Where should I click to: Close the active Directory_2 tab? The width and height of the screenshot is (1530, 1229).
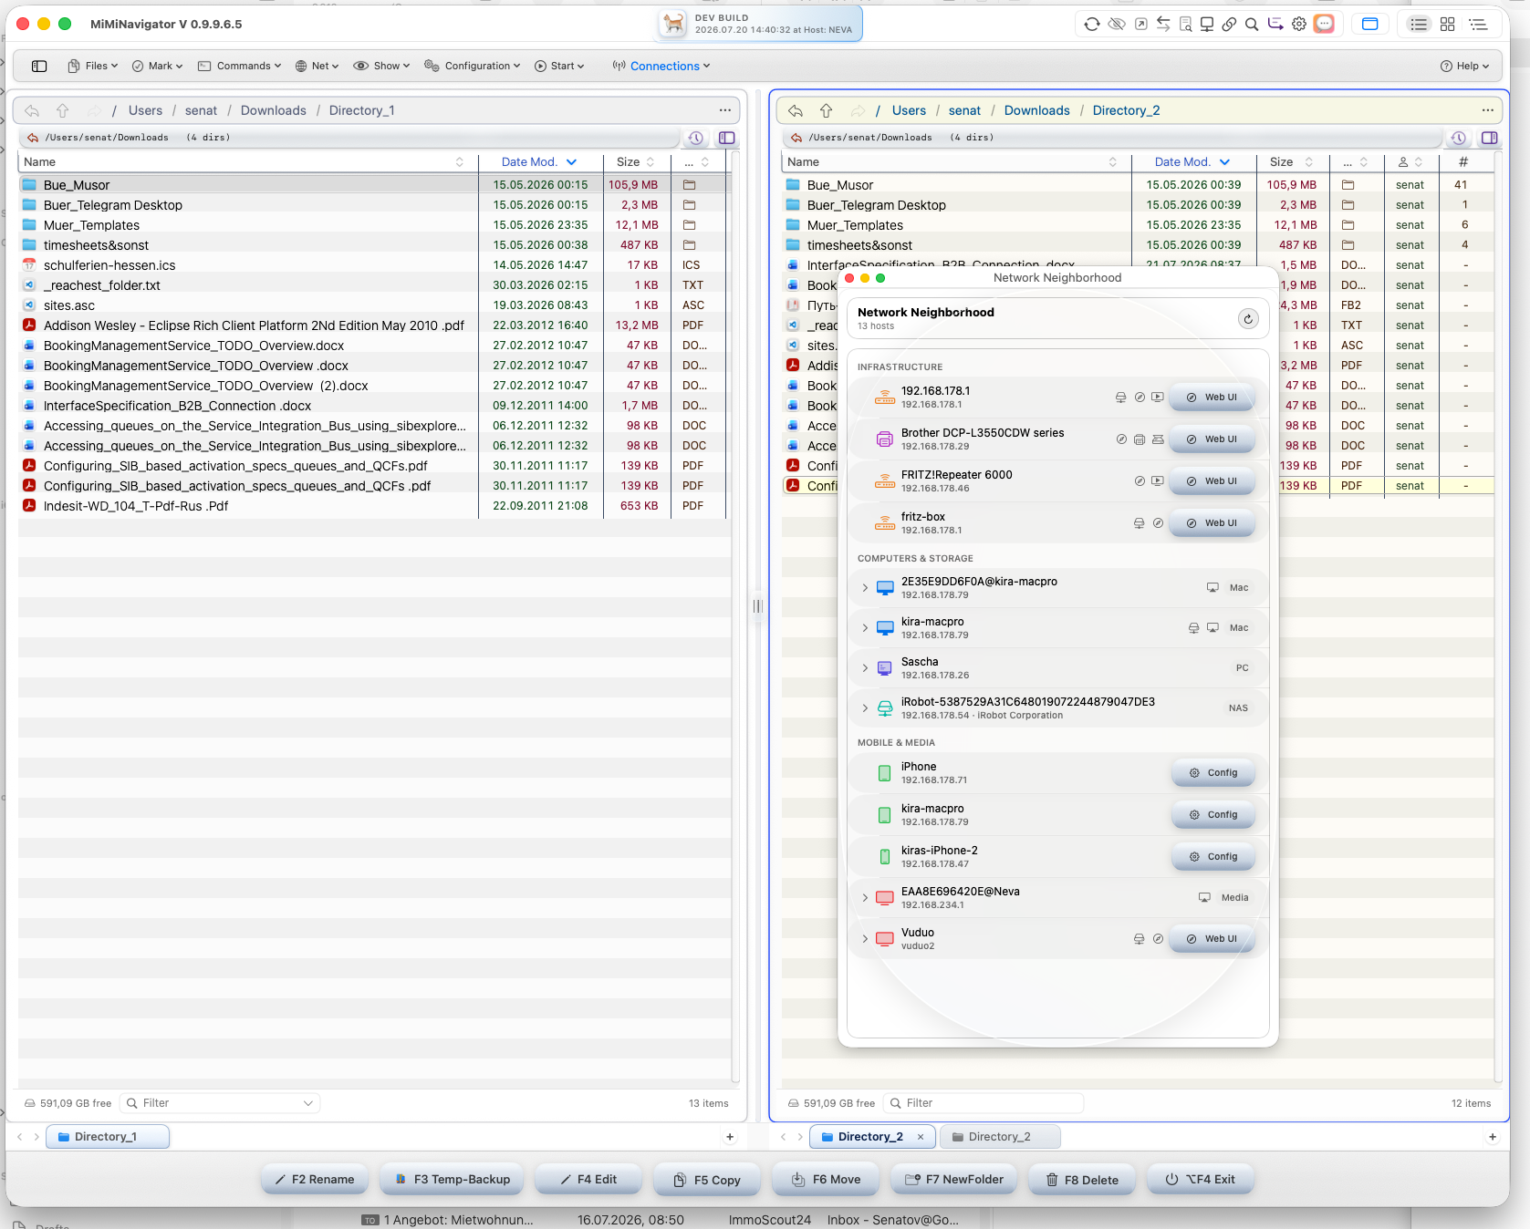[x=921, y=1137]
